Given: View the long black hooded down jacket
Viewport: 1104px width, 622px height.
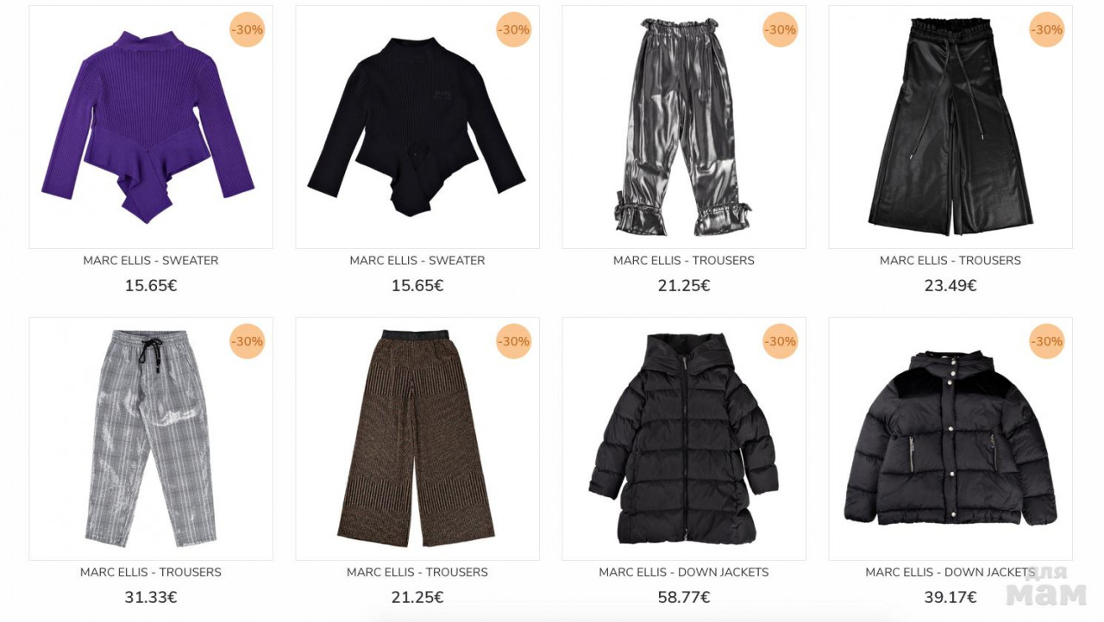Looking at the screenshot, I should [684, 439].
